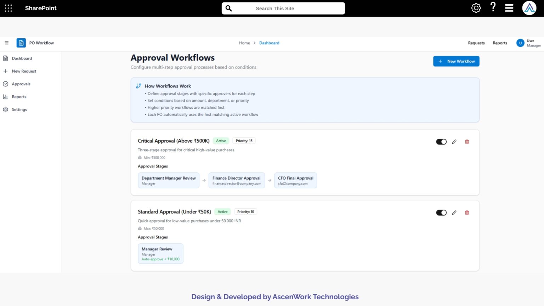Screen dimensions: 544x306
Task: Open Reports from top navigation
Action: (x=499, y=43)
